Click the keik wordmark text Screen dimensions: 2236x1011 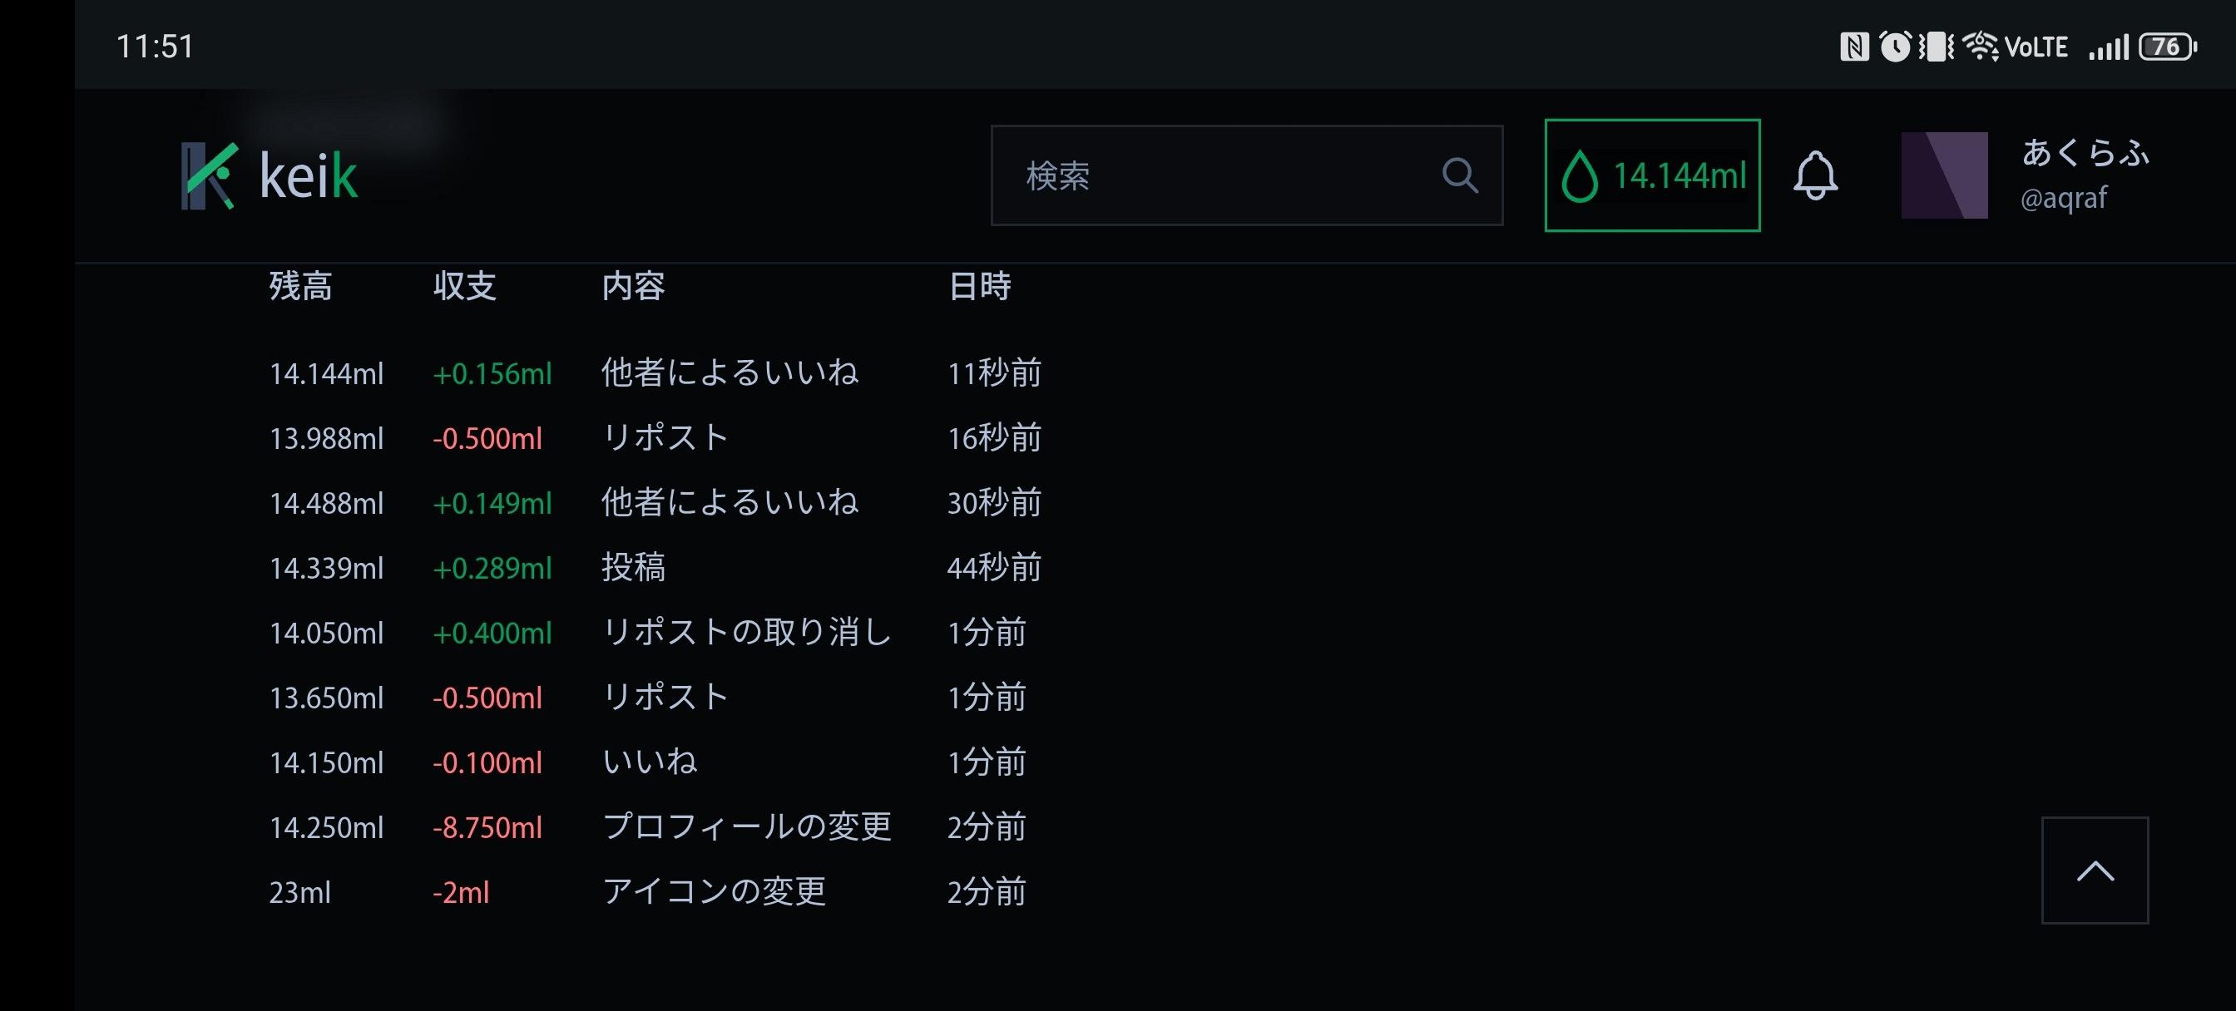(x=308, y=176)
